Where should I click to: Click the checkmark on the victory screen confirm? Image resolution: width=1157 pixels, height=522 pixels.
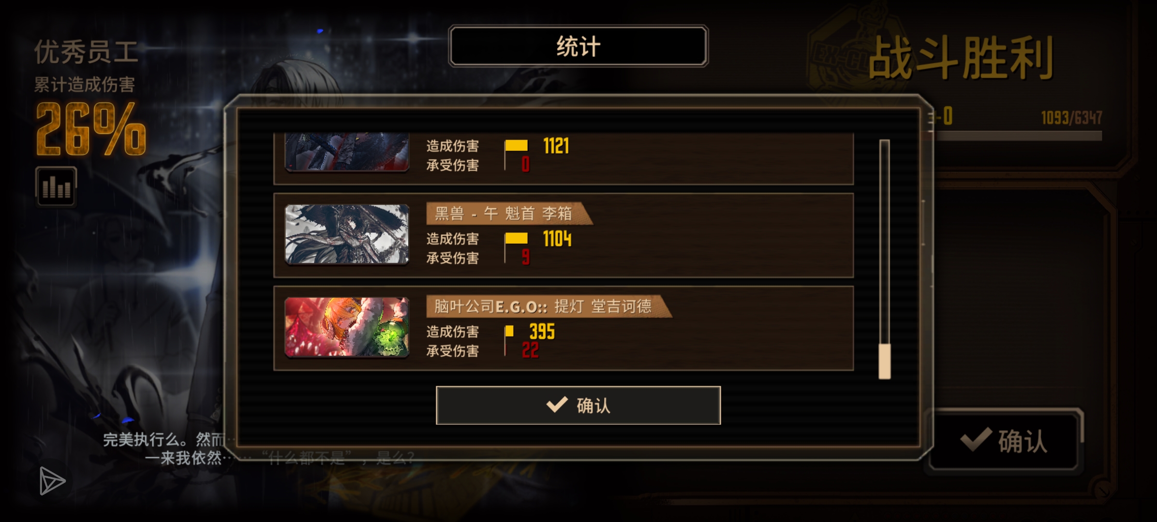(976, 440)
